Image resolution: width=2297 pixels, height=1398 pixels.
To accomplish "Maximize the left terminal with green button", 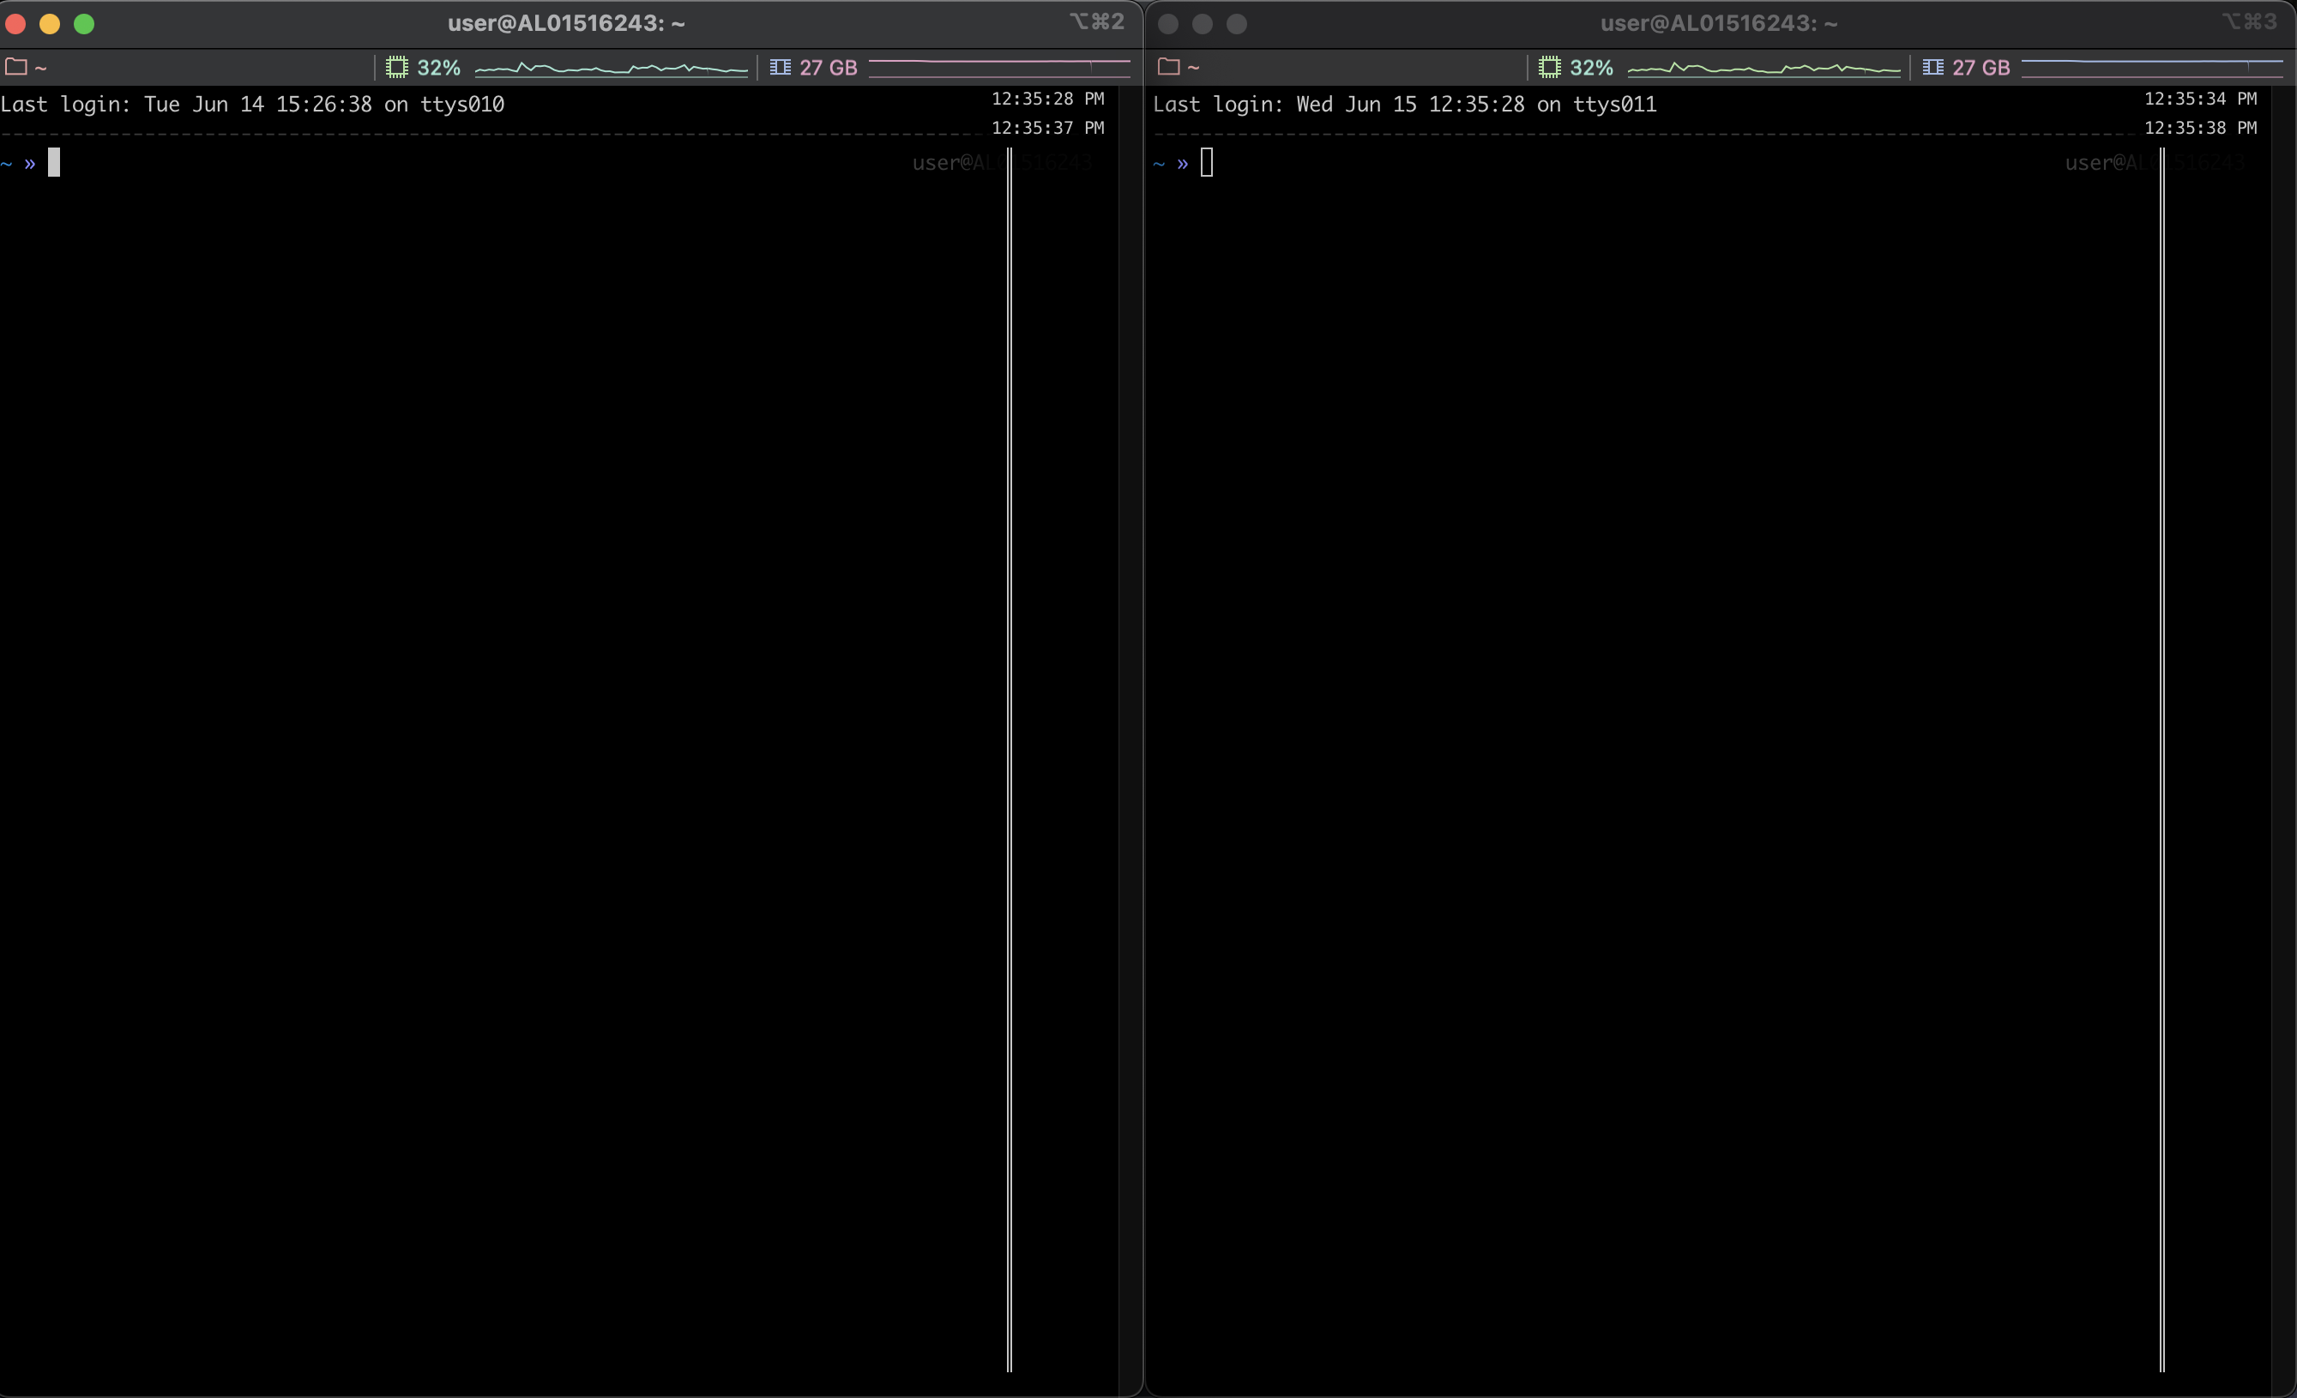I will [x=84, y=24].
